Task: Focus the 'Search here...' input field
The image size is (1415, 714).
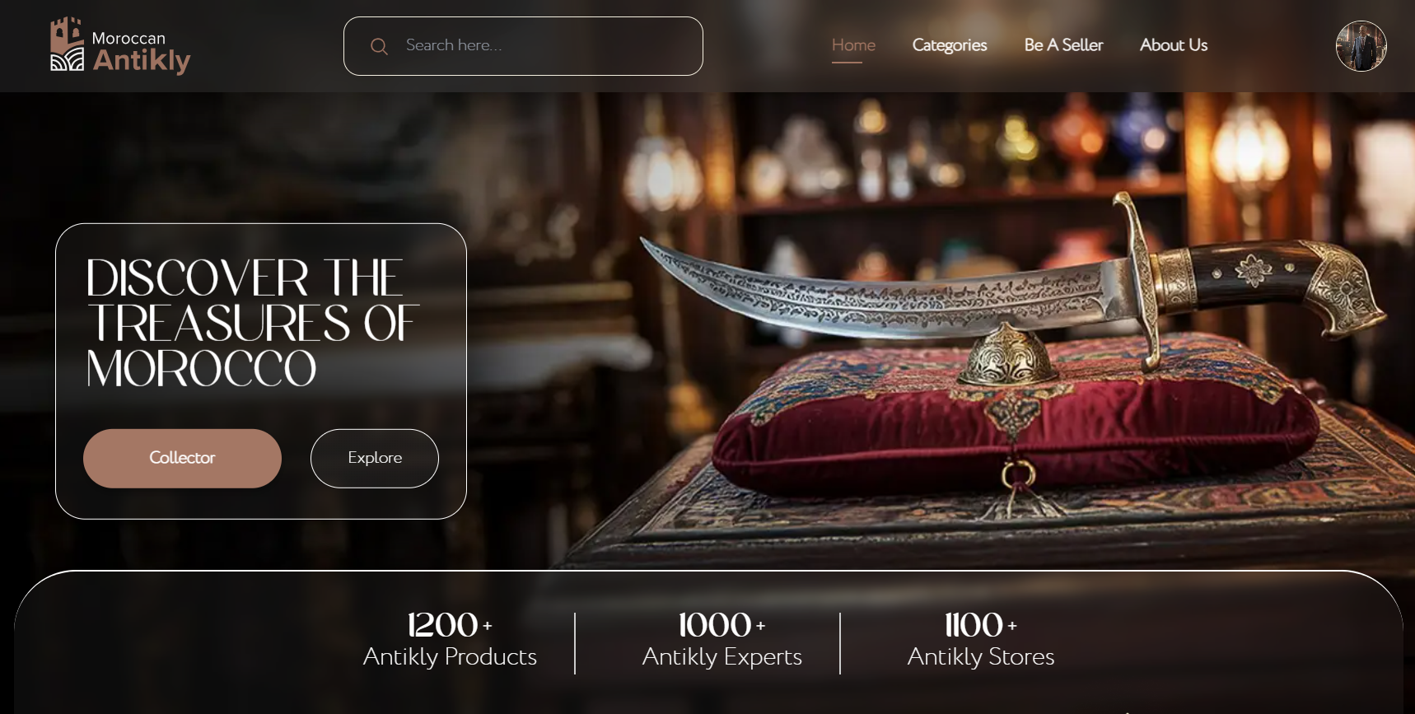Action: 523,46
